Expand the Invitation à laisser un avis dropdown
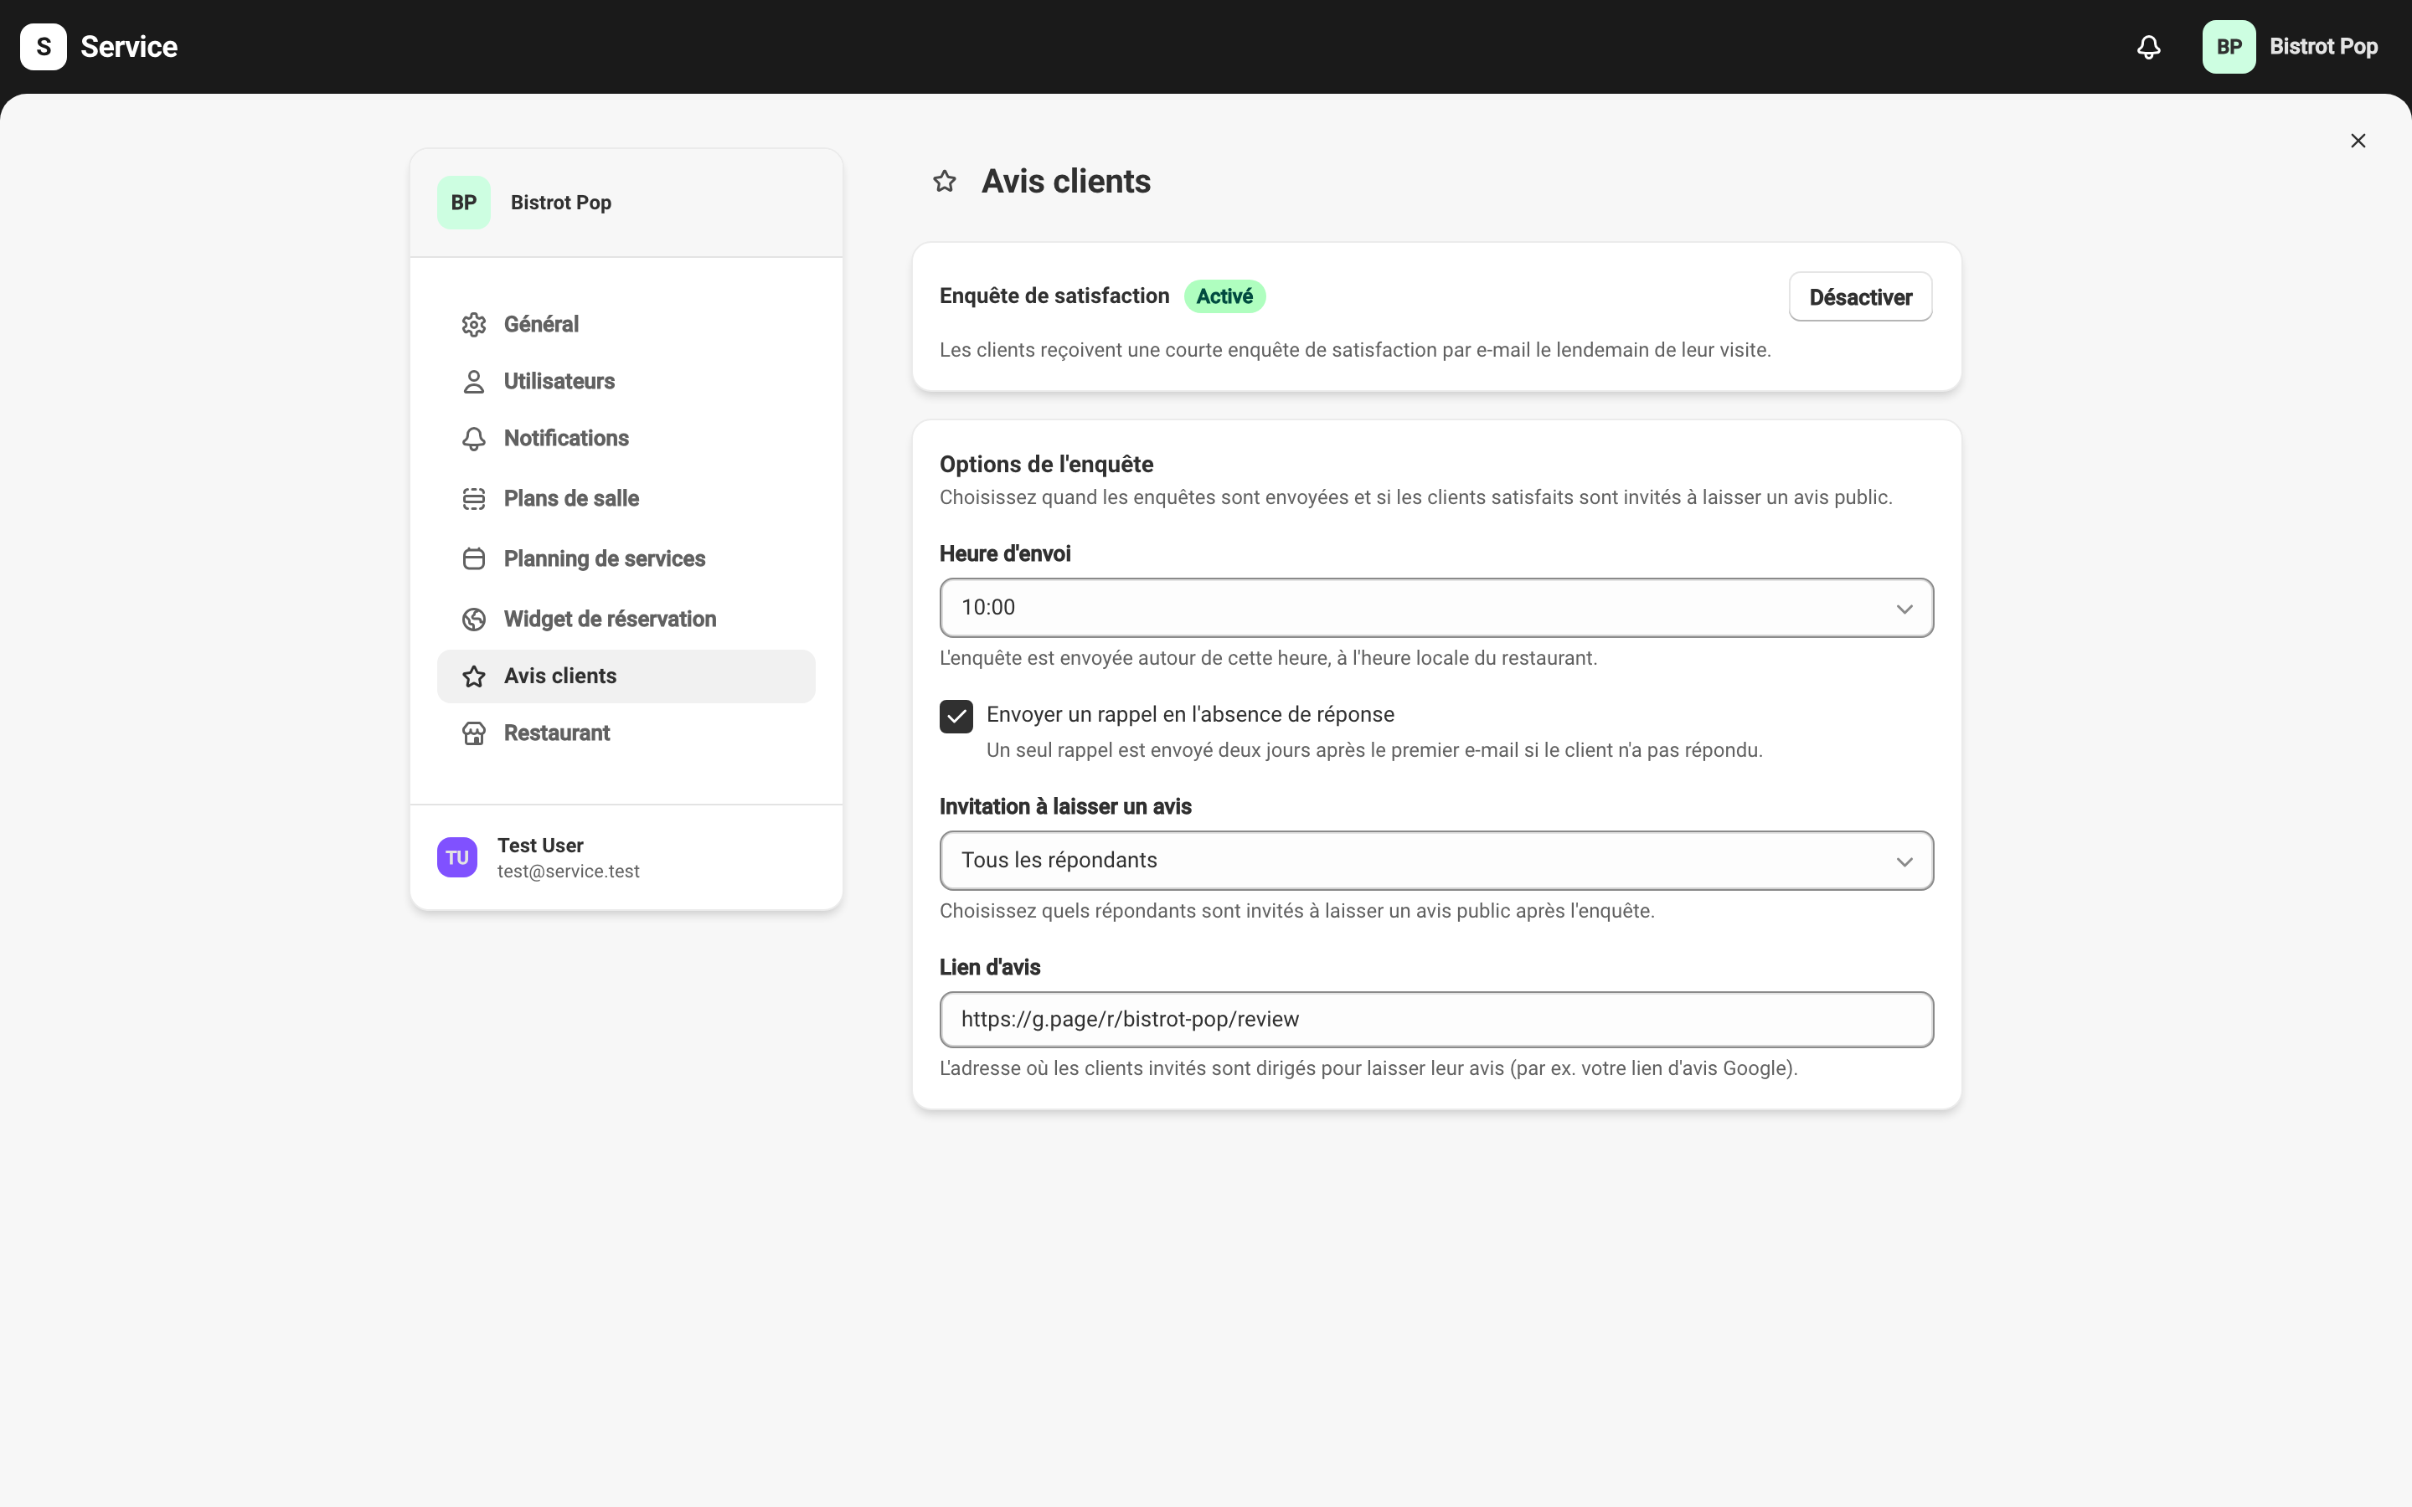Image resolution: width=2412 pixels, height=1507 pixels. [1436, 860]
